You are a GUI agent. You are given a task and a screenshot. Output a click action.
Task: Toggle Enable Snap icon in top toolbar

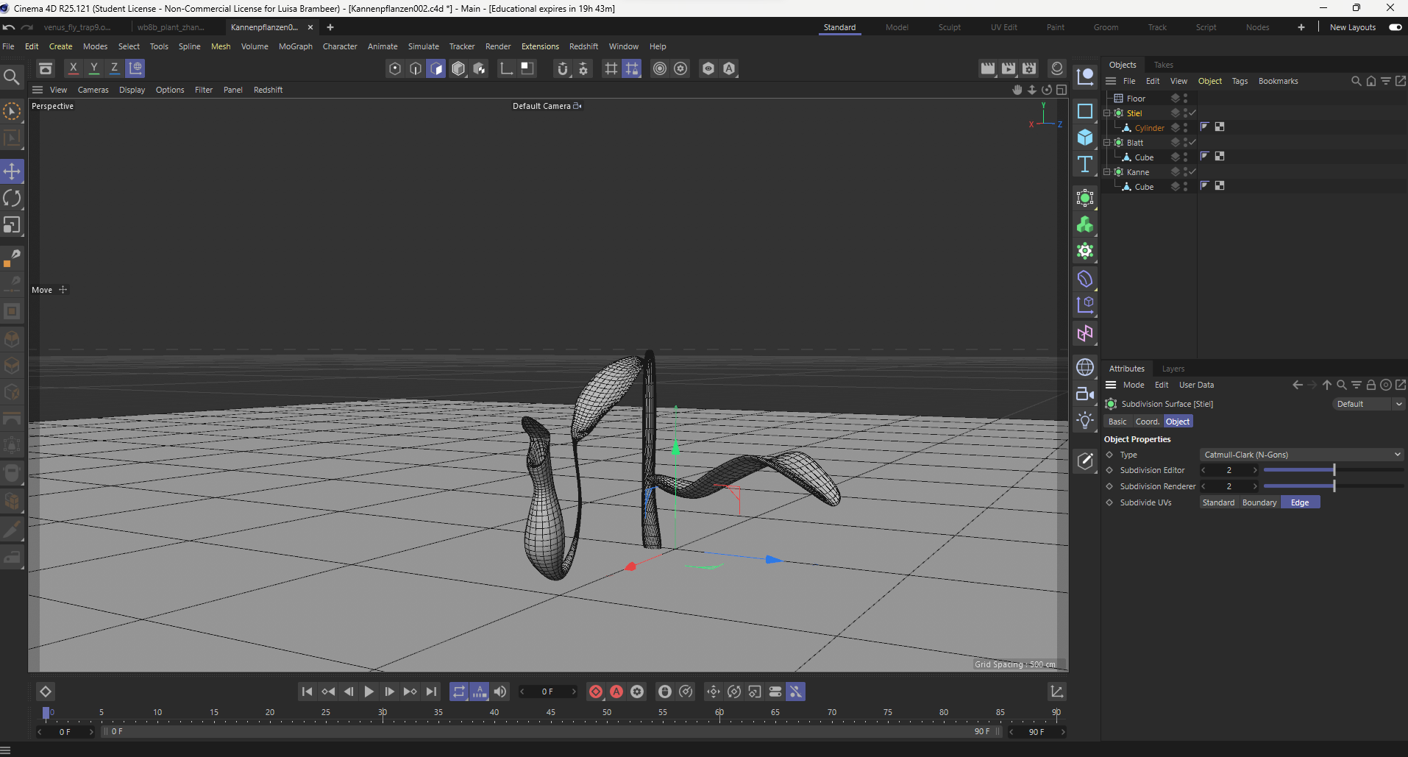563,68
